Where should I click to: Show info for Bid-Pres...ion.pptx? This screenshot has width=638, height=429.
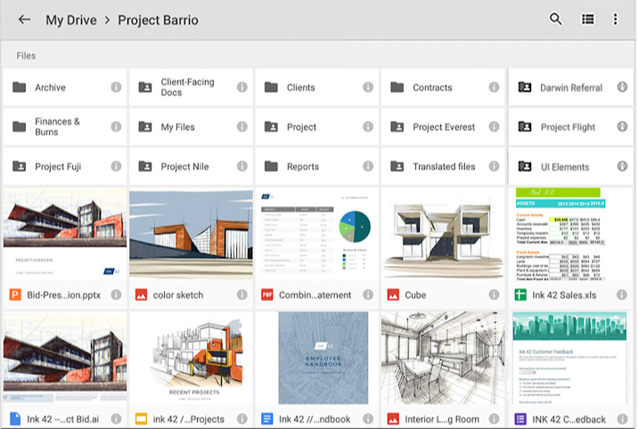(116, 295)
